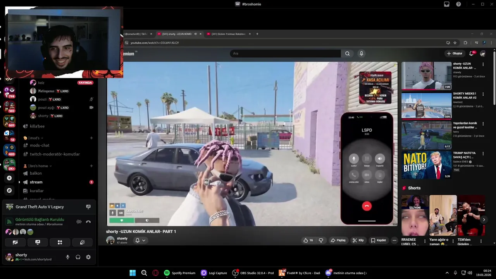Open YouTube notifications bell
The height and width of the screenshot is (279, 496).
[472, 53]
